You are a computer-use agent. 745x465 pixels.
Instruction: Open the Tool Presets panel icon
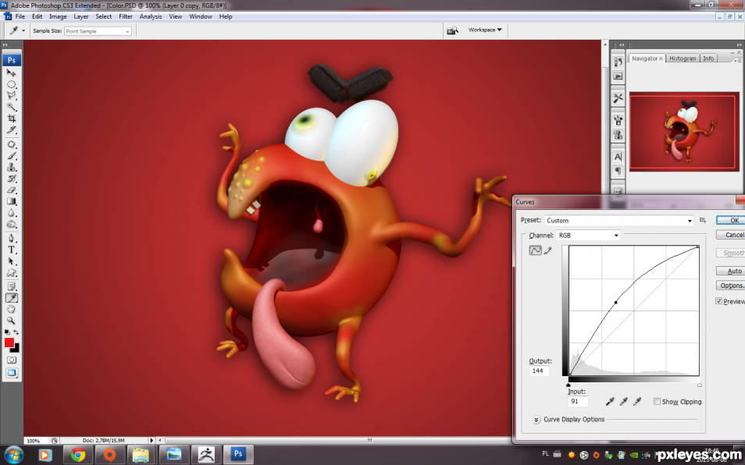[618, 98]
